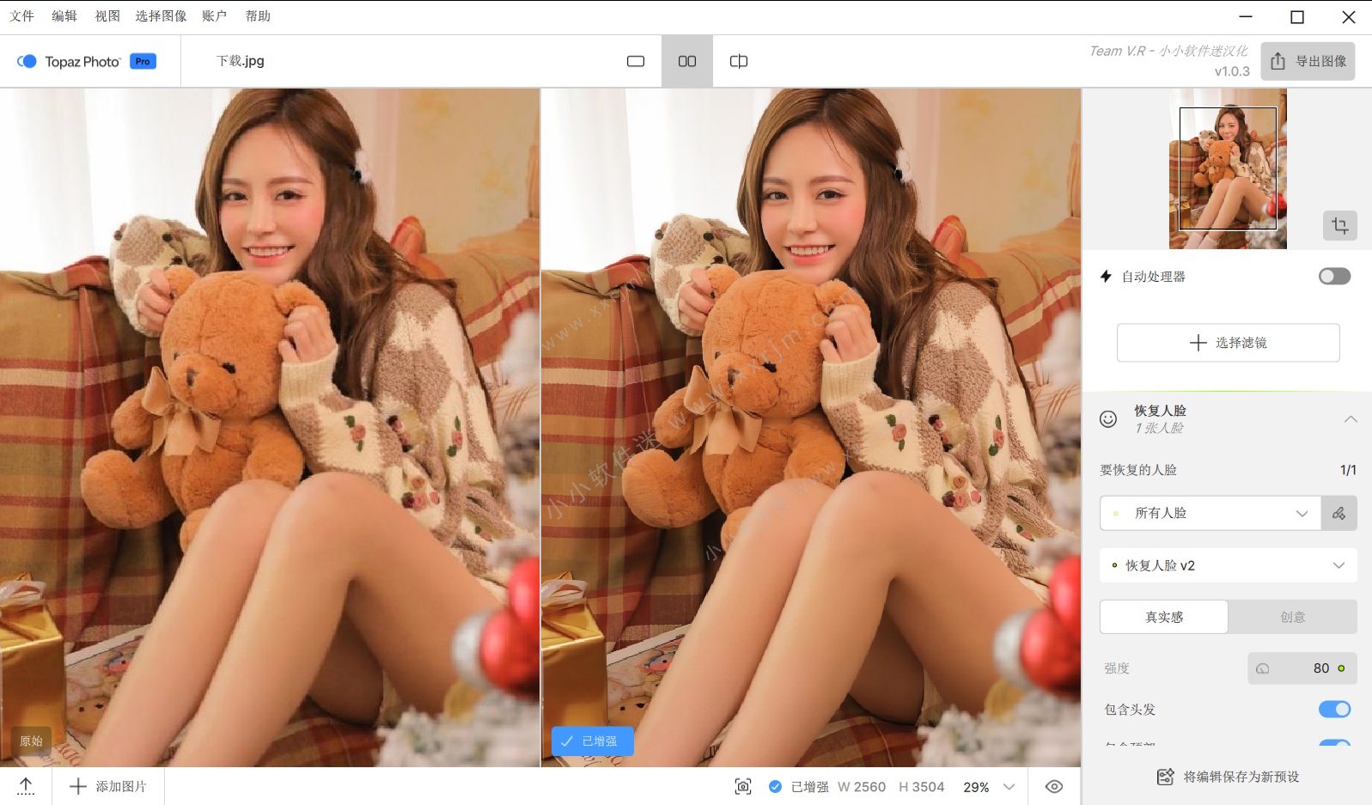The image size is (1372, 805).
Task: Click the v1.0.3 version text
Action: point(1232,71)
